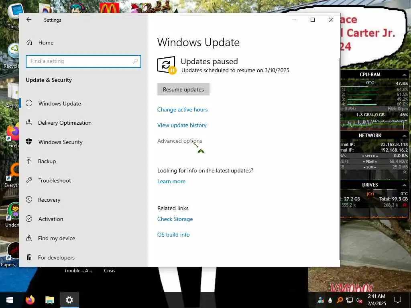411x308 pixels.
Task: Open Troubleshoot settings
Action: (x=55, y=180)
